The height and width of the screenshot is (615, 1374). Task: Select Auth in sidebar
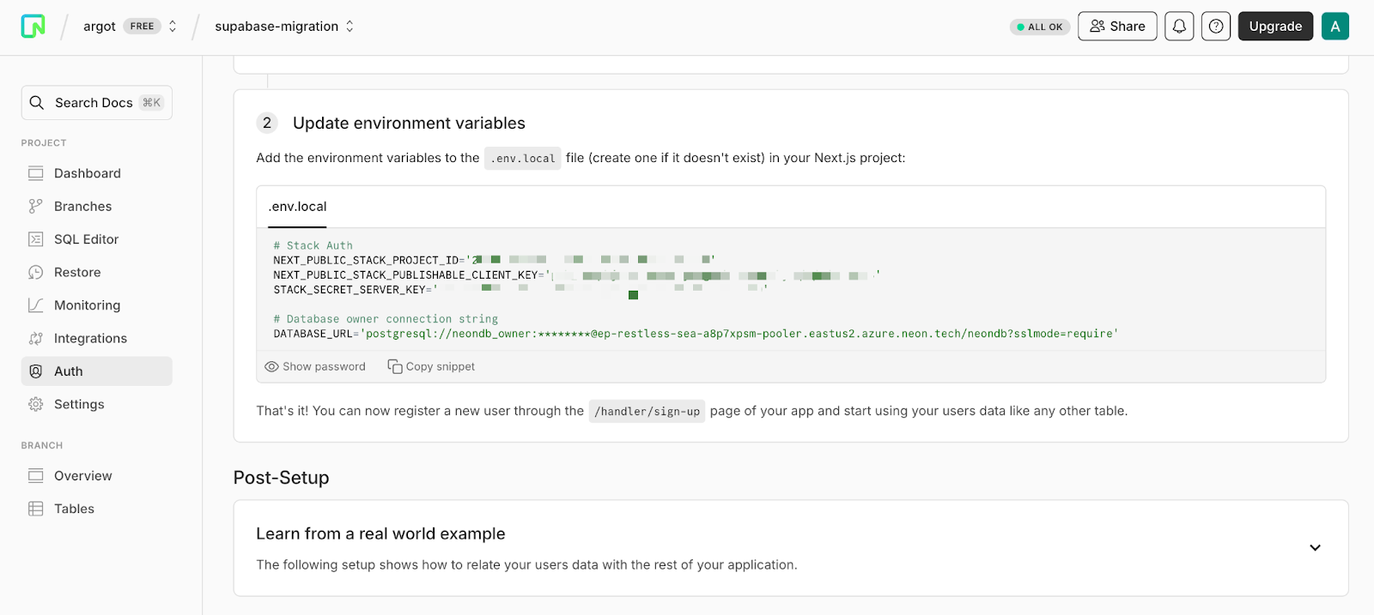[96, 371]
